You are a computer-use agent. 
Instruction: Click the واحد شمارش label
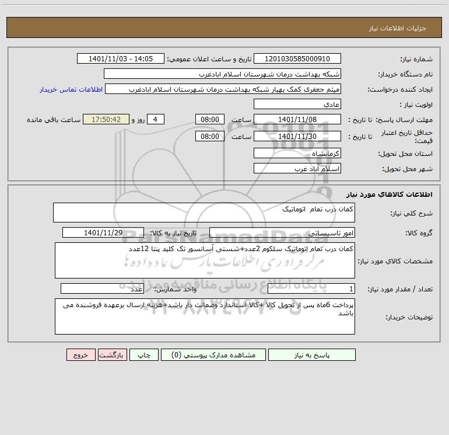176,290
